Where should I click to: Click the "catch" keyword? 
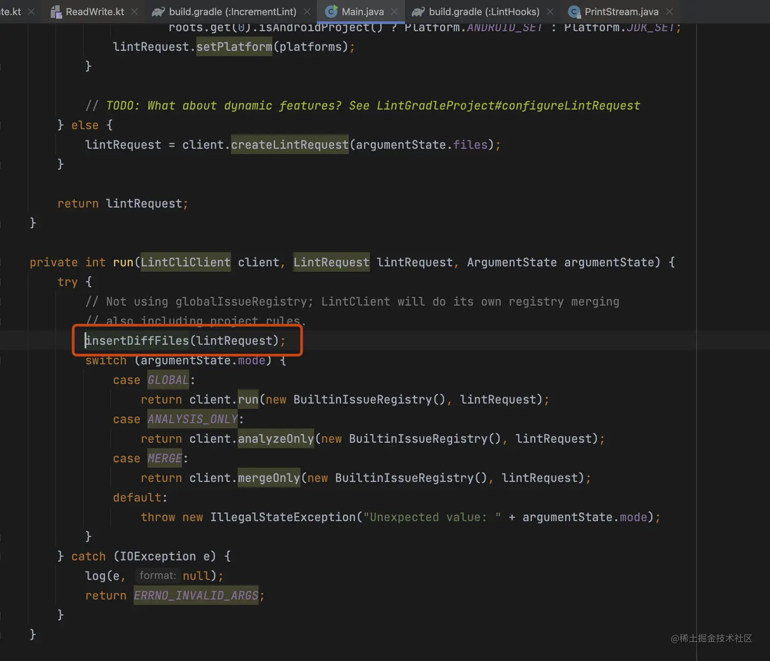88,557
